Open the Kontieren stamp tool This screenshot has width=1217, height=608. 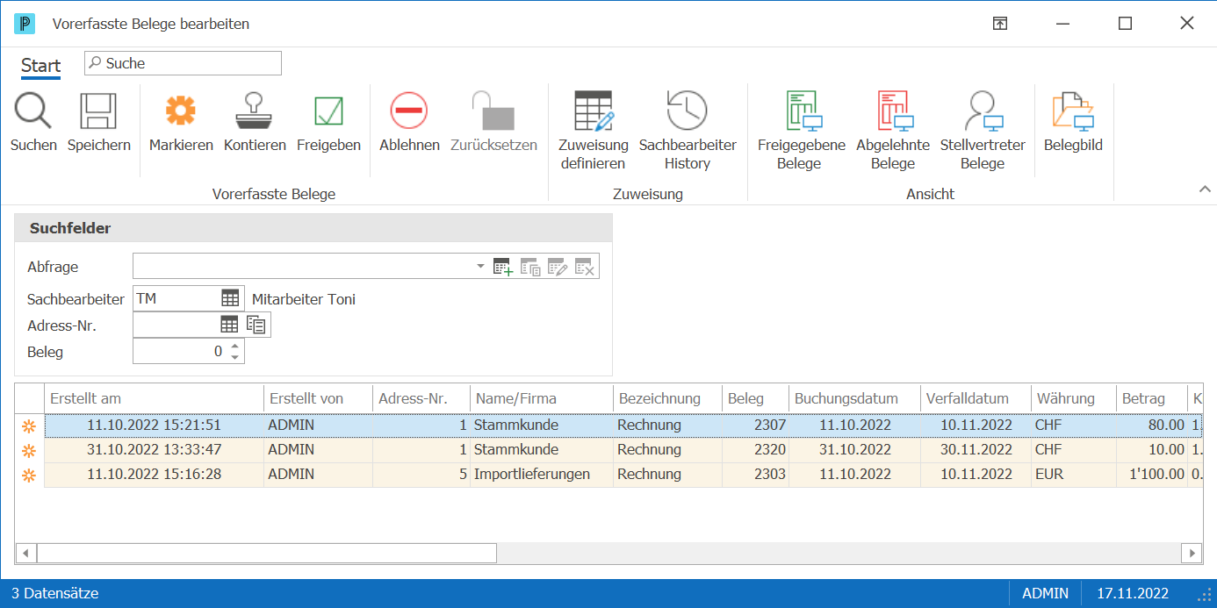pyautogui.click(x=255, y=111)
